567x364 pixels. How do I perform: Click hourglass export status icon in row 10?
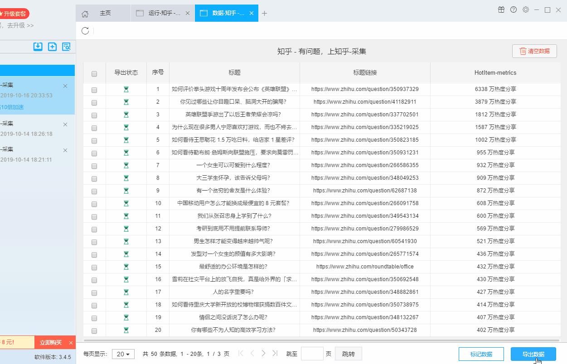[x=126, y=204]
